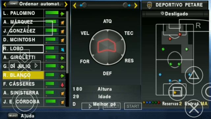The image size is (211, 119).
Task: Click L. PALOMINO's green stamina bar
Action: tap(52, 13)
